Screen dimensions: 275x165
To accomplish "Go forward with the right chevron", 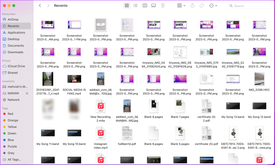I will point(48,6).
